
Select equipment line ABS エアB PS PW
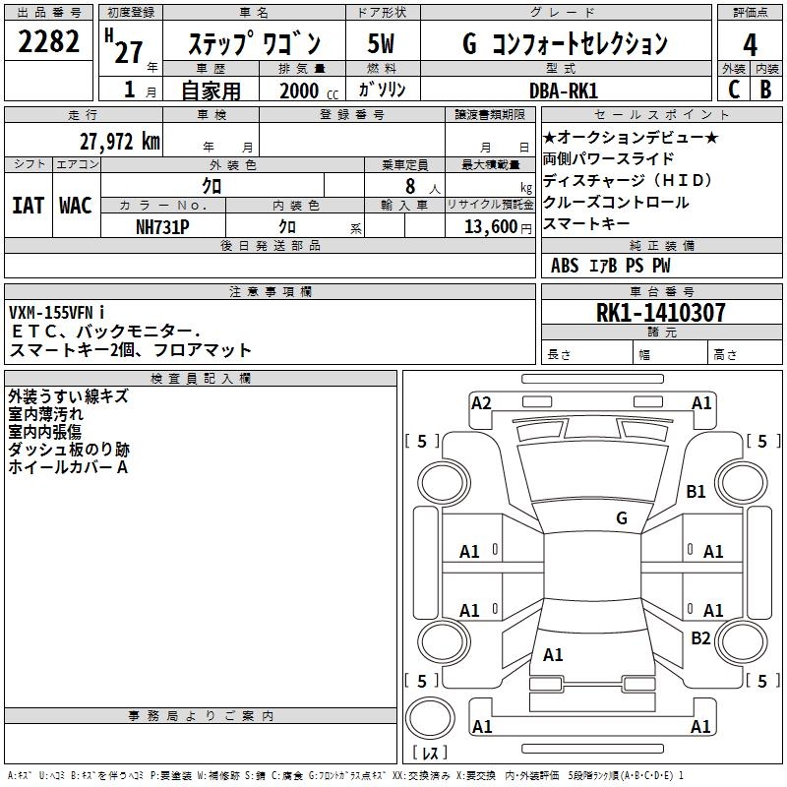click(x=610, y=266)
